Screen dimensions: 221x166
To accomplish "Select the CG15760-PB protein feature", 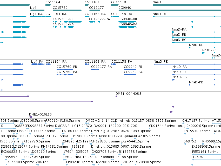I will coord(65,69).
